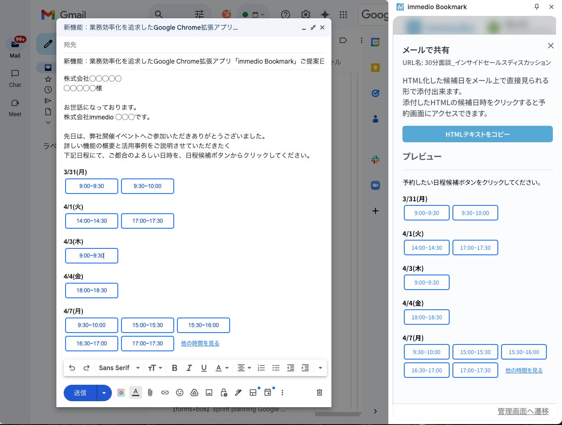Collapse side panel with bottom chevron
This screenshot has height=425, width=562.
click(x=375, y=411)
